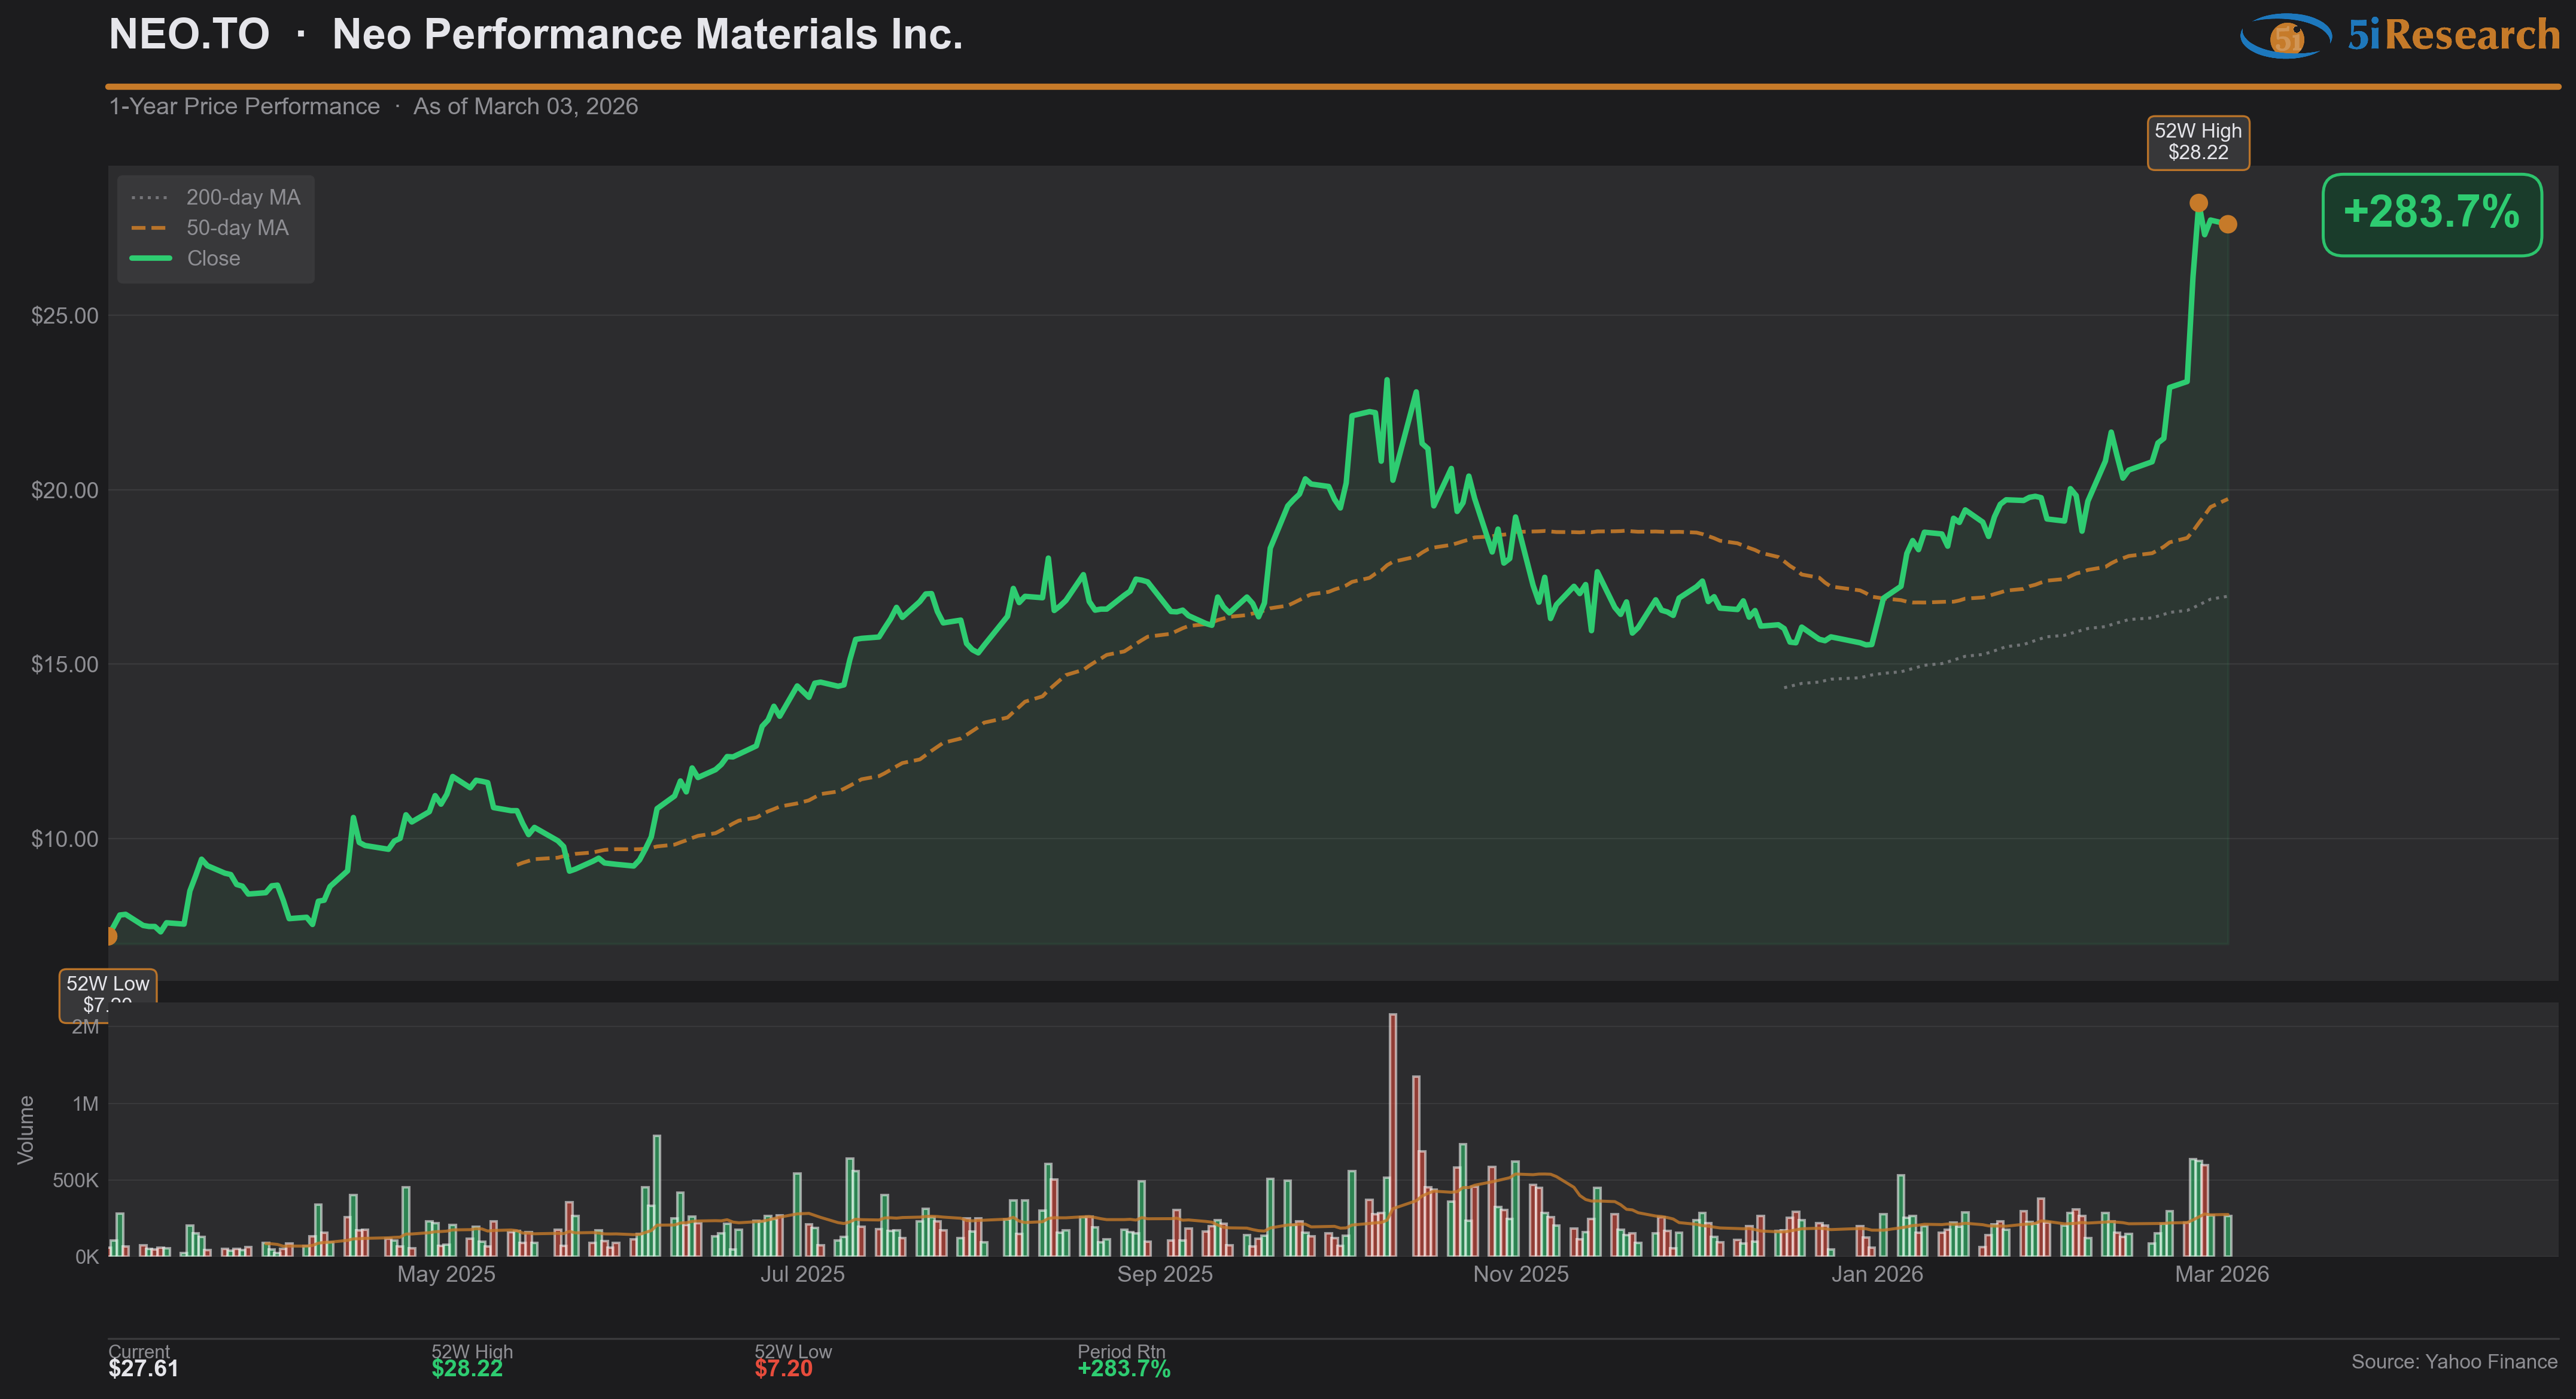This screenshot has height=1399, width=2576.
Task: Click the orange 52W High marker dot
Action: [2198, 203]
